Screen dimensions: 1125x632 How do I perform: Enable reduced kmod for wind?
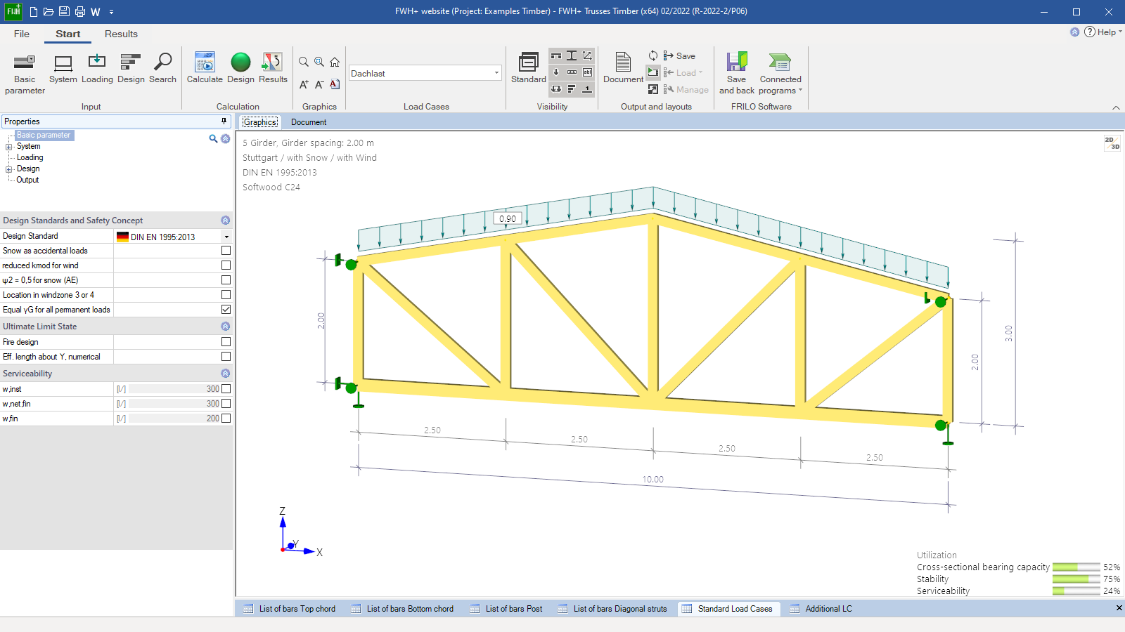[x=226, y=265]
